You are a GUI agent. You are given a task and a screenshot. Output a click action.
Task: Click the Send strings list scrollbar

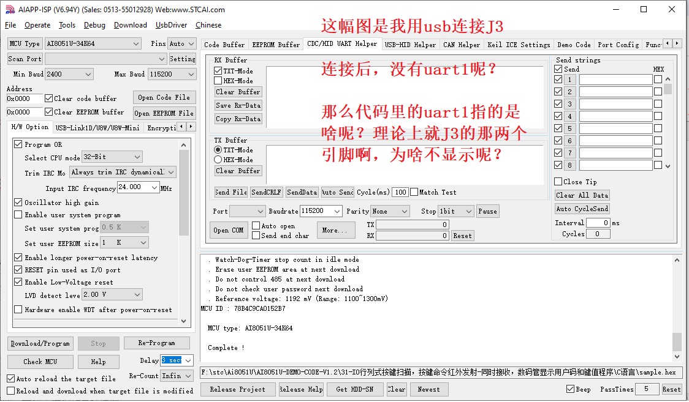668,123
